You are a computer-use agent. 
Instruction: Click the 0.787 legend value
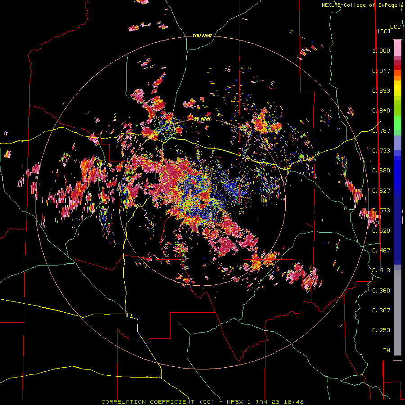[381, 130]
